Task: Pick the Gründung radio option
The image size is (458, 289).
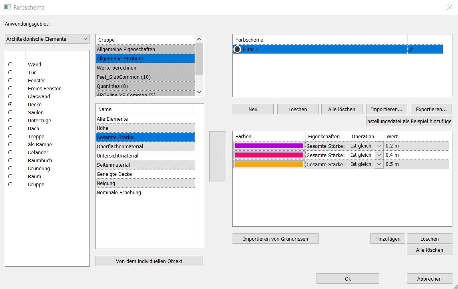Action: click(10, 168)
